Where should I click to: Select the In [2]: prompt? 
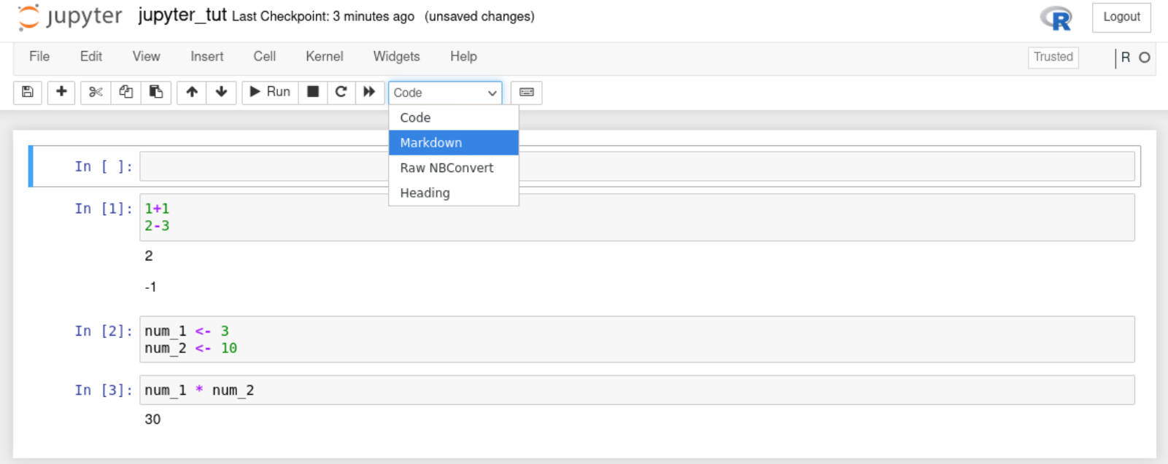(104, 331)
